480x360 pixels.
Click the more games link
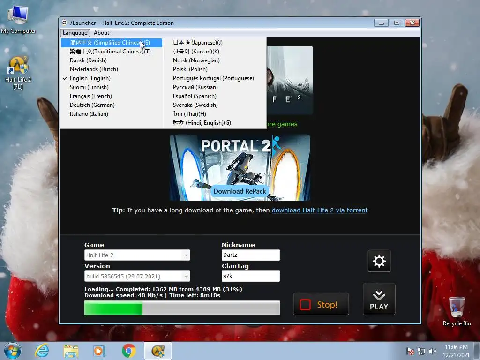click(282, 124)
